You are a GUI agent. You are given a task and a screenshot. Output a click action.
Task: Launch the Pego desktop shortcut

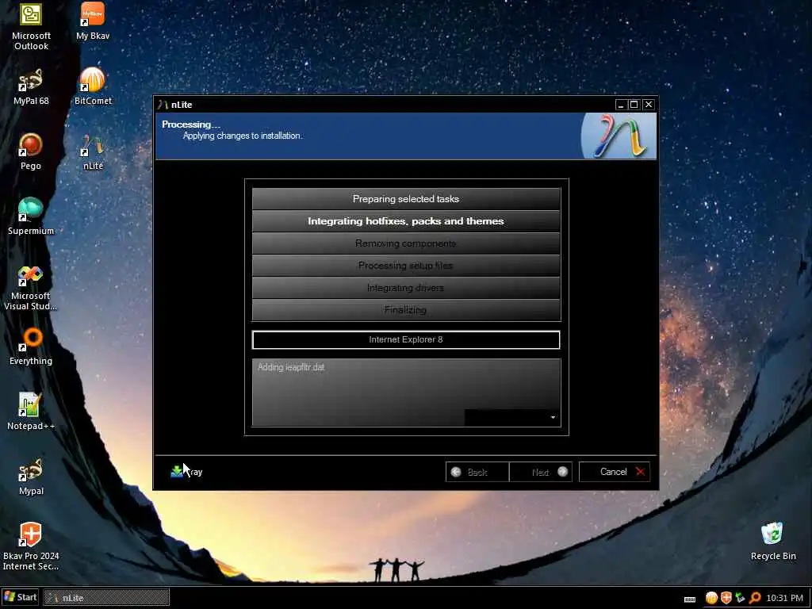tap(31, 151)
